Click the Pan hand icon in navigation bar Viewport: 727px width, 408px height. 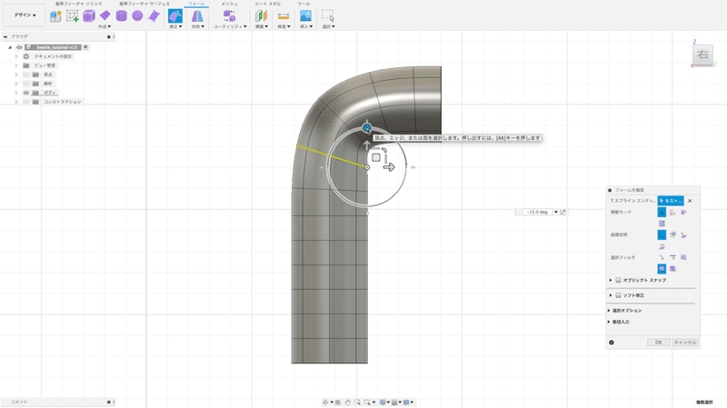click(x=348, y=403)
